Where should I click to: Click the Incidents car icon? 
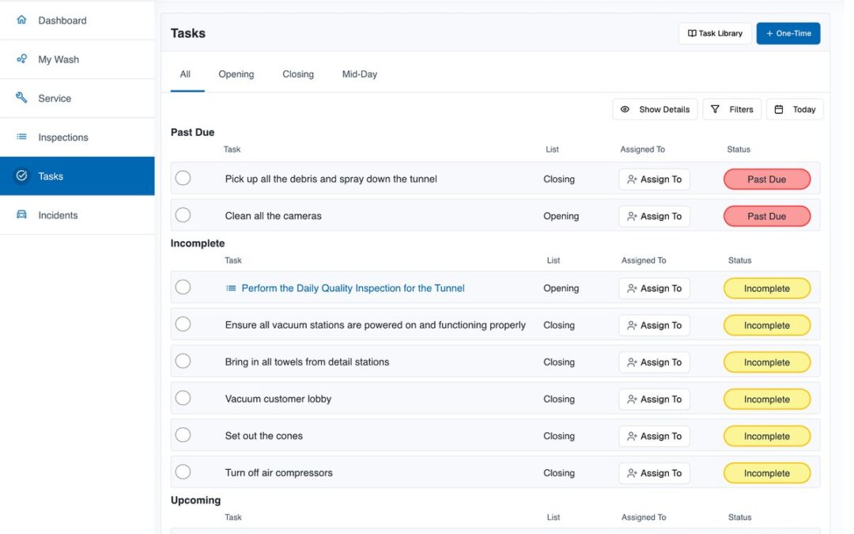21,214
